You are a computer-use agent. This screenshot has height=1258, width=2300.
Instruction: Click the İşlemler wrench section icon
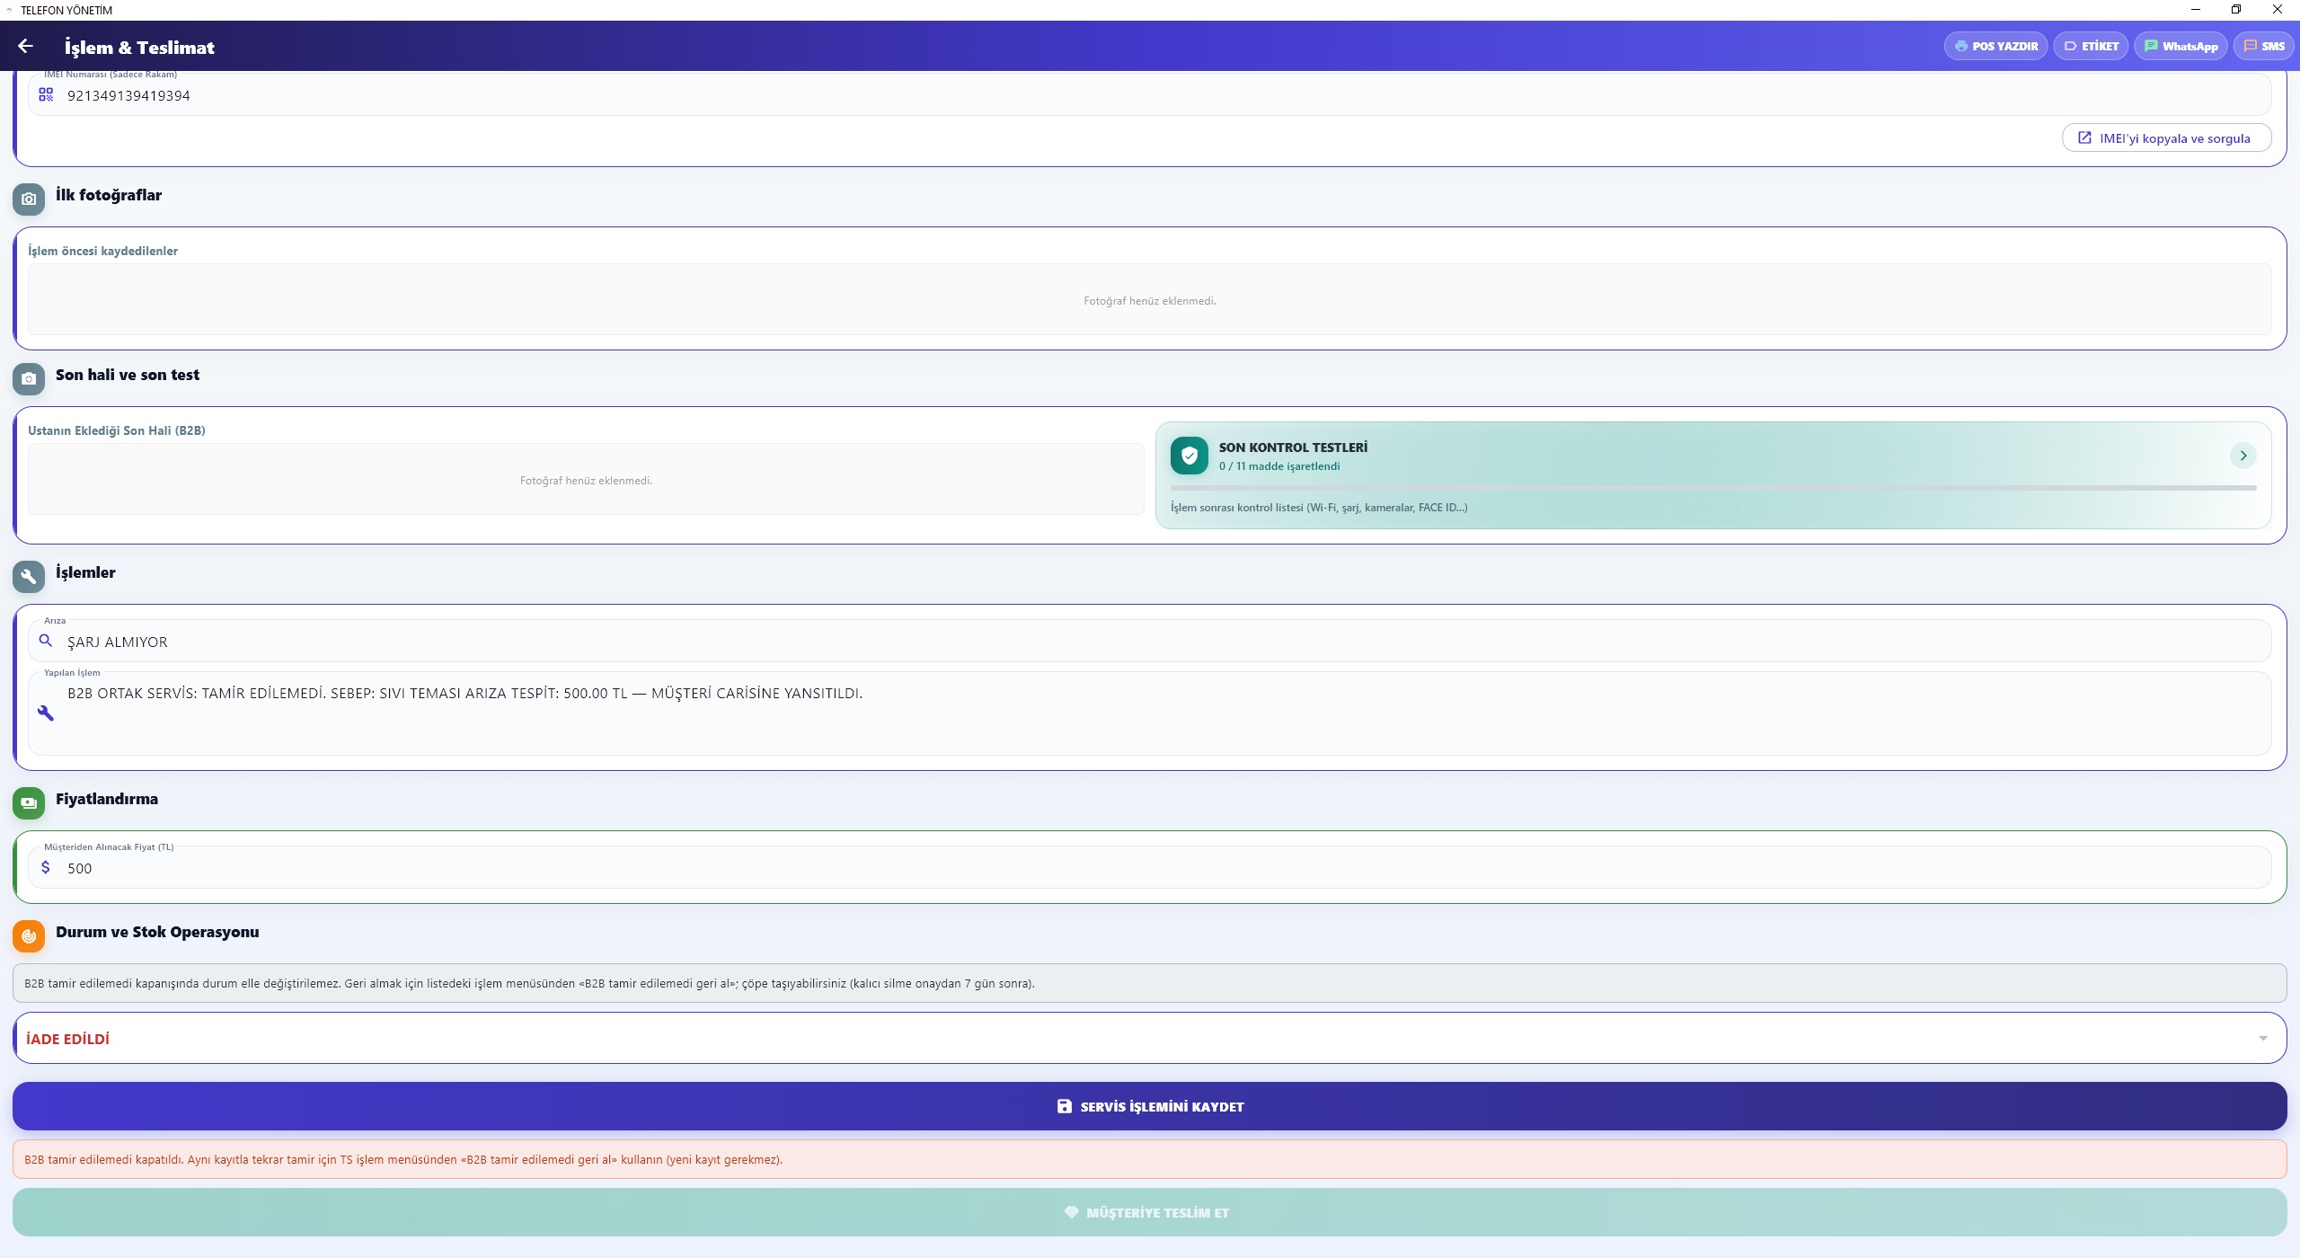pos(29,576)
